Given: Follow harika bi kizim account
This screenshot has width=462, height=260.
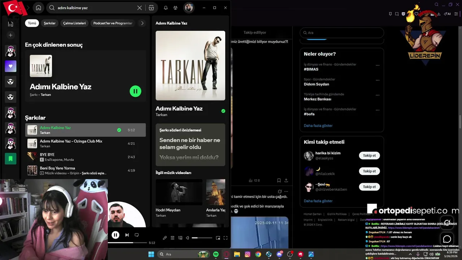Looking at the screenshot, I should [x=369, y=156].
